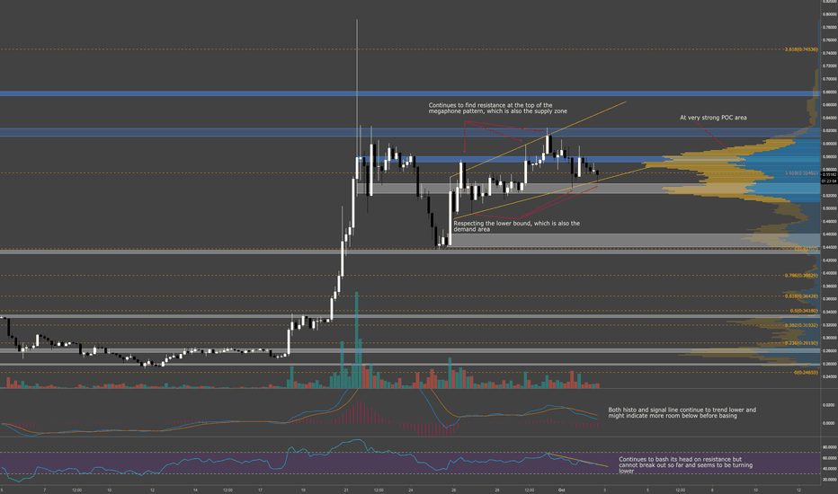
Task: Select the 0.236(0.29150) Fibonacci level label
Action: click(801, 343)
